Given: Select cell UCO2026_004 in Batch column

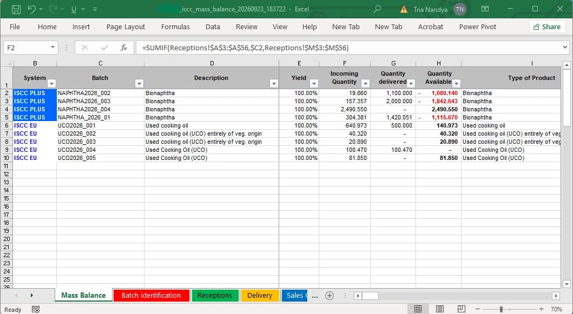Looking at the screenshot, I should [101, 150].
